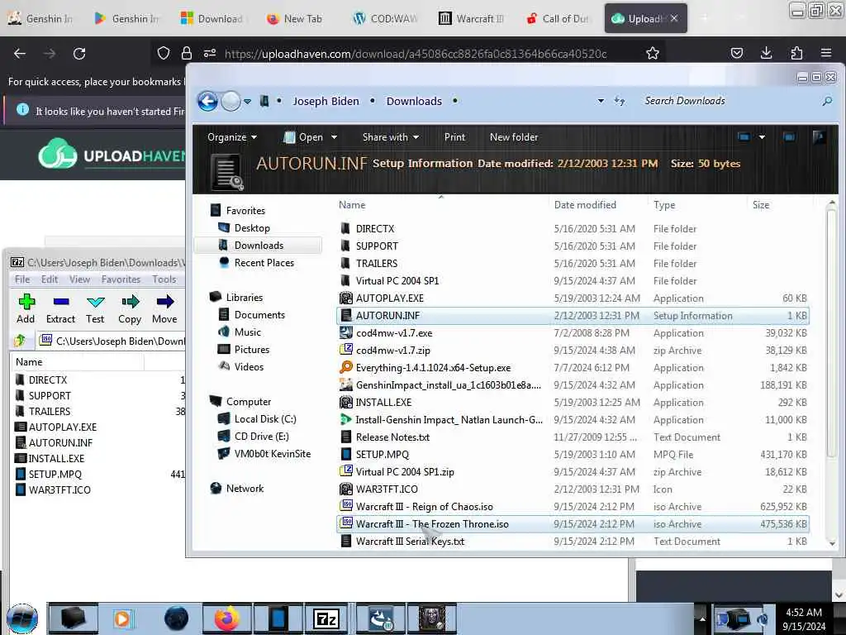This screenshot has width=846, height=635.
Task: Click the Firefox taskbar icon
Action: tap(227, 618)
